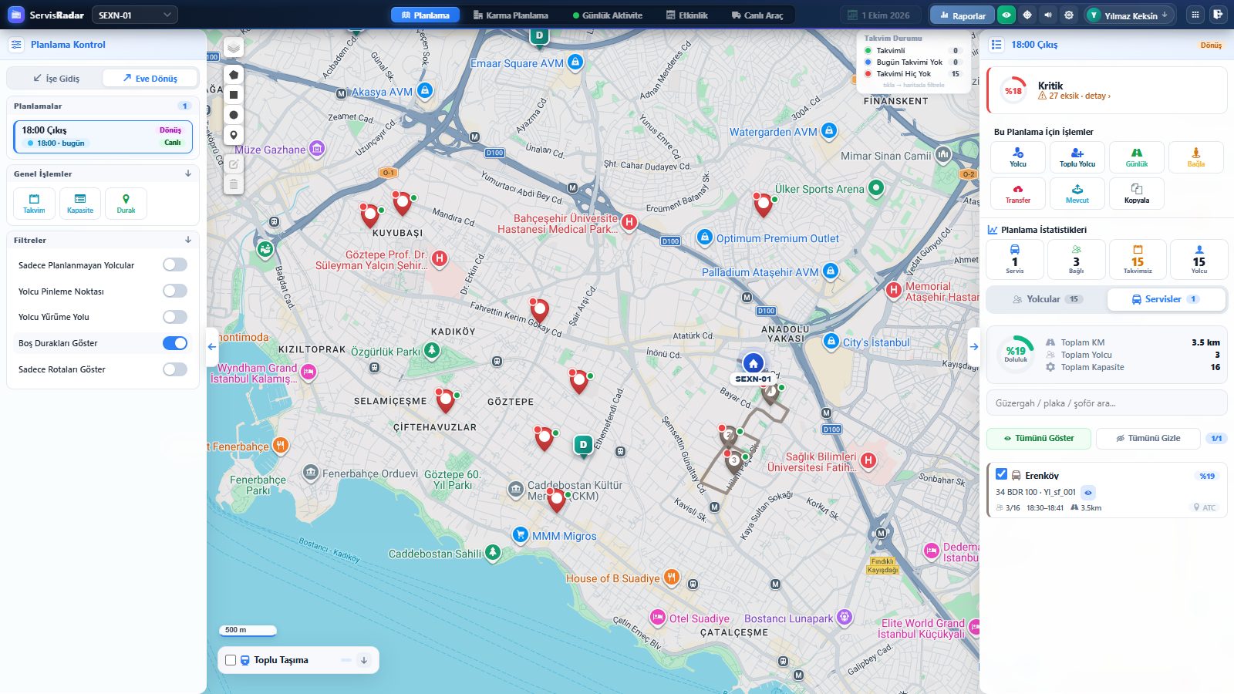This screenshot has height=694, width=1234.
Task: Click the Durak general action button
Action: [x=126, y=204]
